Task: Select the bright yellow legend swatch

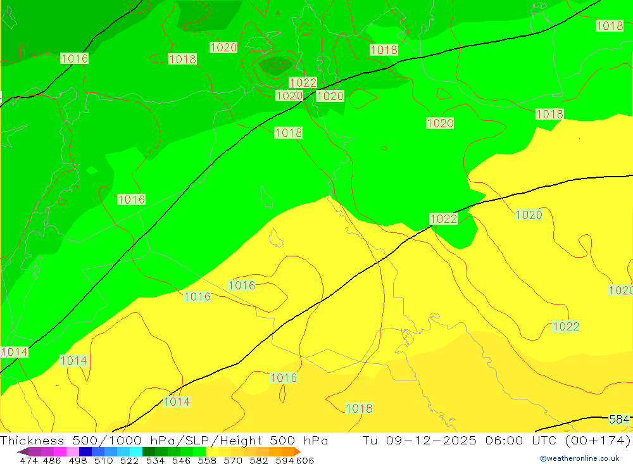Action: [212, 451]
